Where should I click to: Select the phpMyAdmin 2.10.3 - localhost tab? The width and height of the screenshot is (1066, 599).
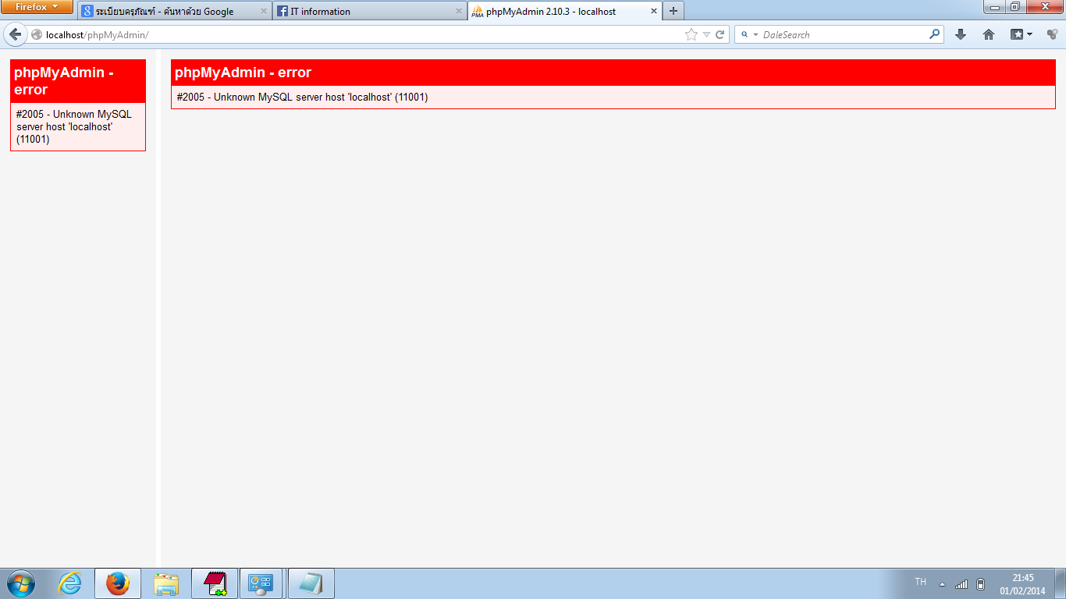pyautogui.click(x=565, y=11)
